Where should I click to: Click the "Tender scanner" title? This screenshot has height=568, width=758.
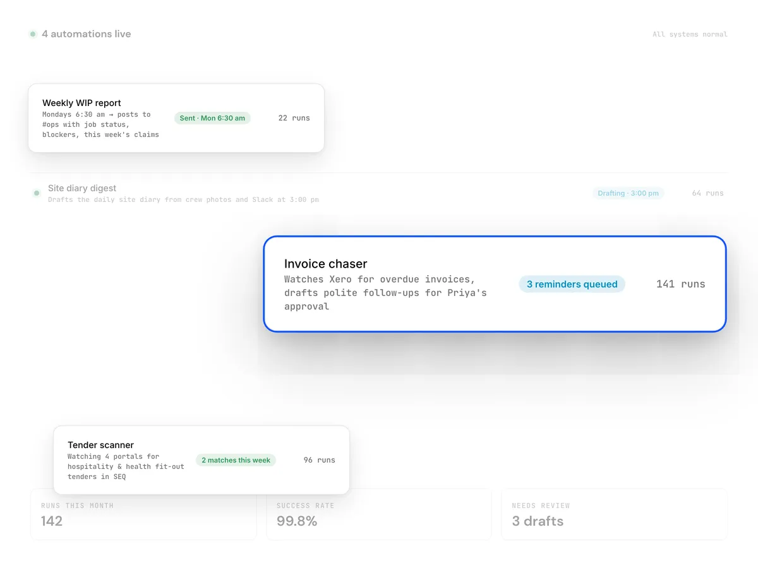click(x=100, y=445)
